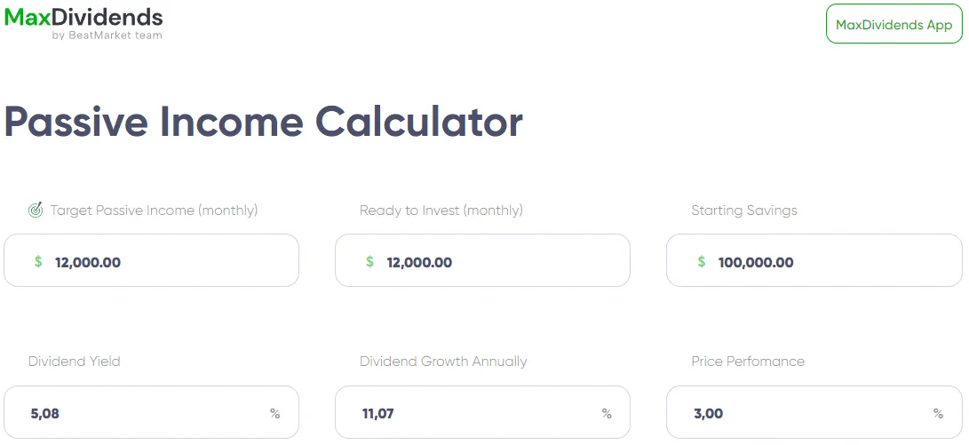Click dollar icon in Ready to Invest field

(369, 262)
